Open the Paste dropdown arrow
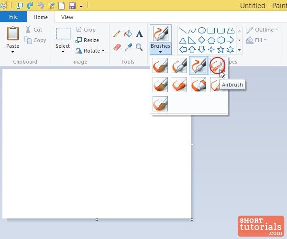Image resolution: width=287 pixels, height=239 pixels. pos(12,52)
